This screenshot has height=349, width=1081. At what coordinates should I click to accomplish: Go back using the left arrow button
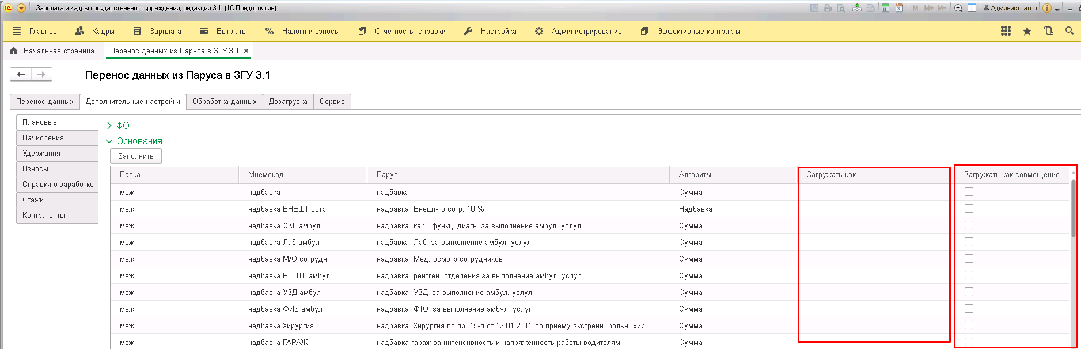click(x=21, y=74)
